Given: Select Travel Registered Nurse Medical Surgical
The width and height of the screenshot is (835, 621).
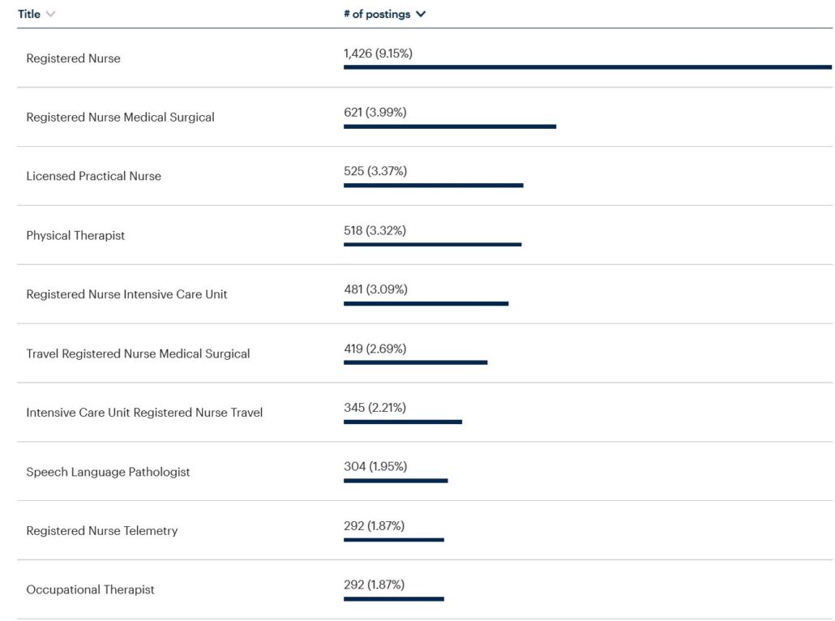Looking at the screenshot, I should click(x=138, y=353).
